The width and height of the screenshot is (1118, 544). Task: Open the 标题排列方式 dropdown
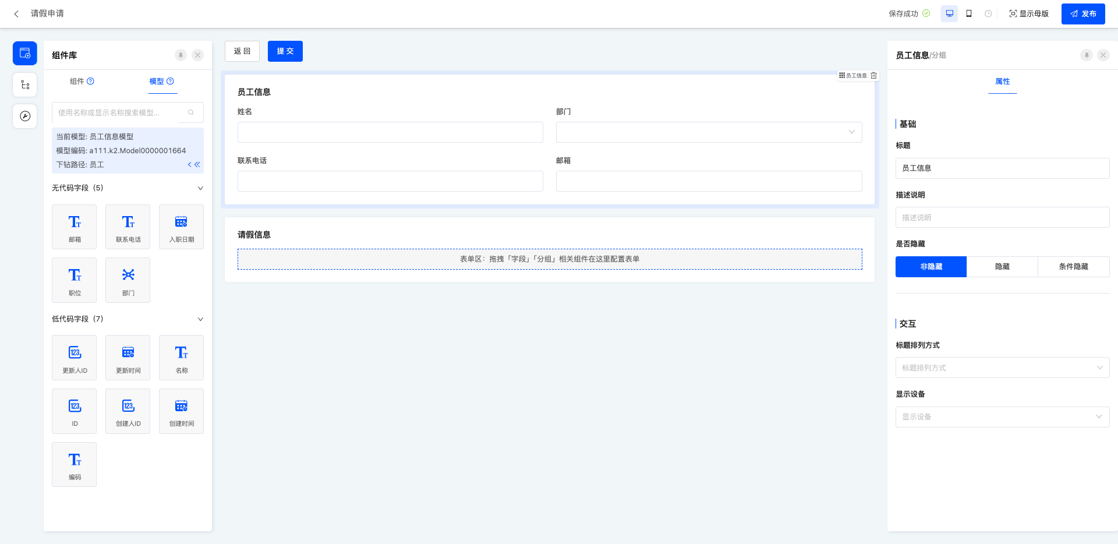[1002, 368]
